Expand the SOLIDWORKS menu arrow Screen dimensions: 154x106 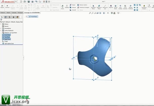point(16,2)
